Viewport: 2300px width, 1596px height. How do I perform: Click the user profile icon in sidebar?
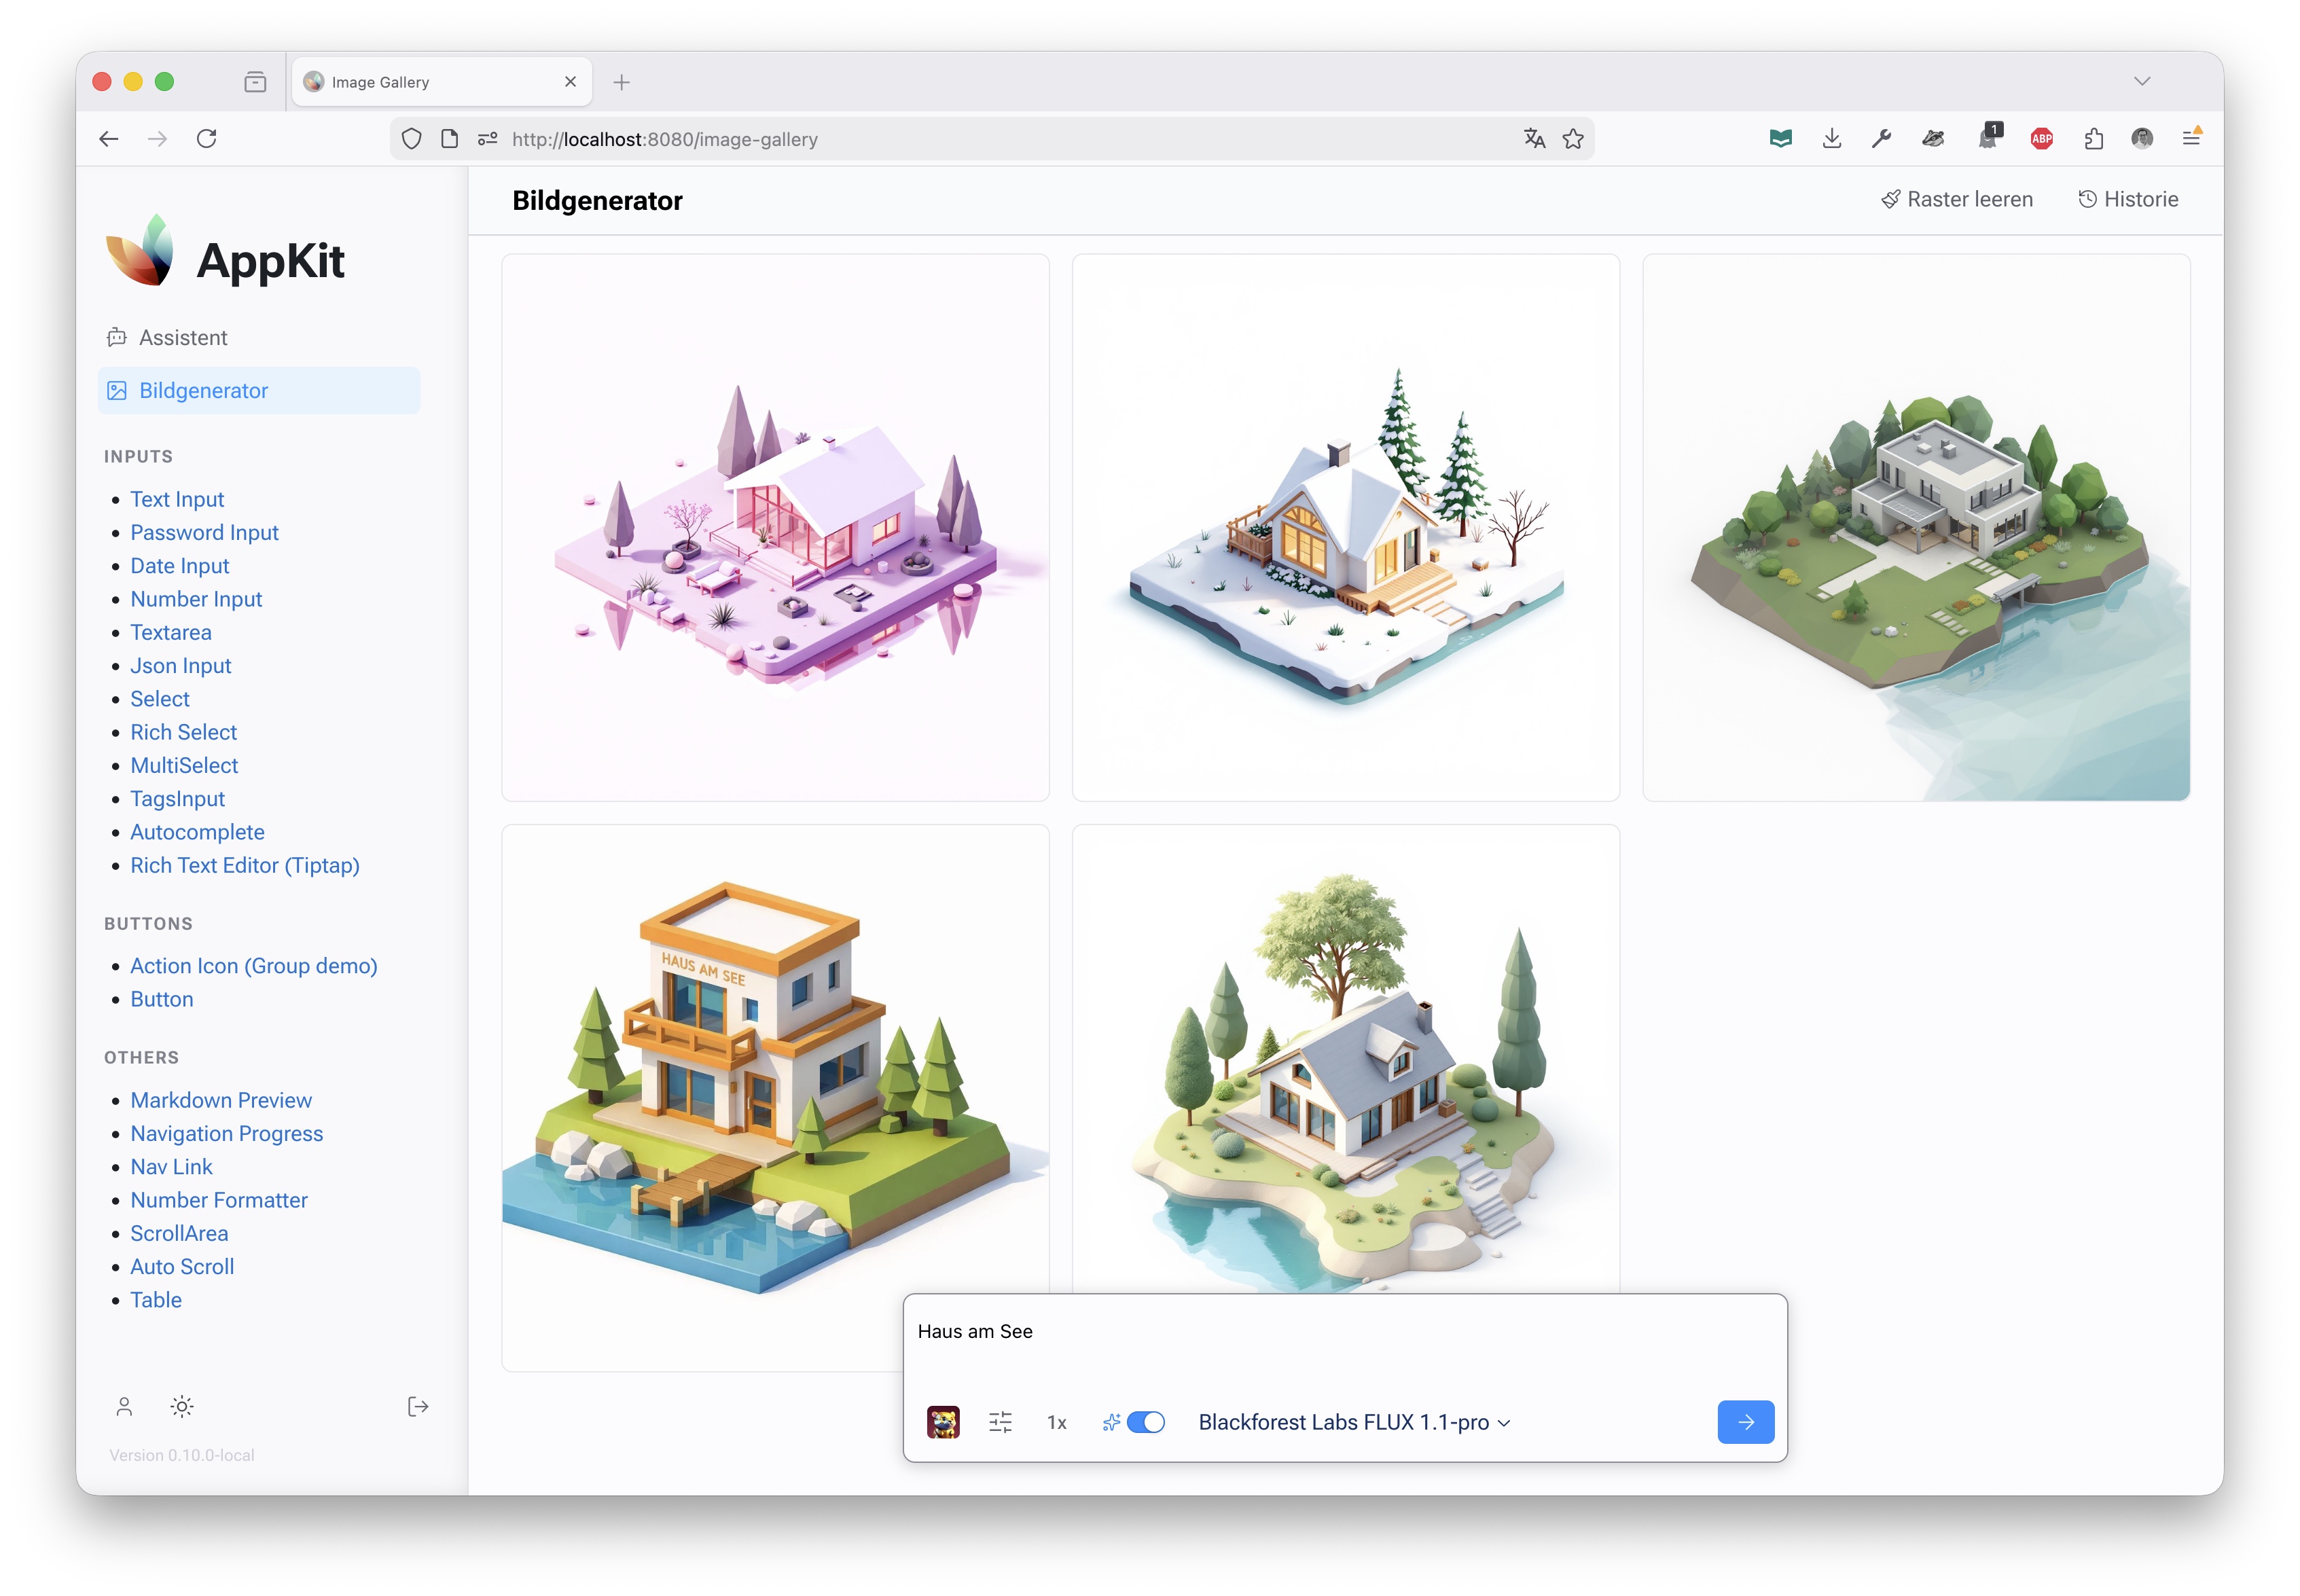tap(124, 1407)
